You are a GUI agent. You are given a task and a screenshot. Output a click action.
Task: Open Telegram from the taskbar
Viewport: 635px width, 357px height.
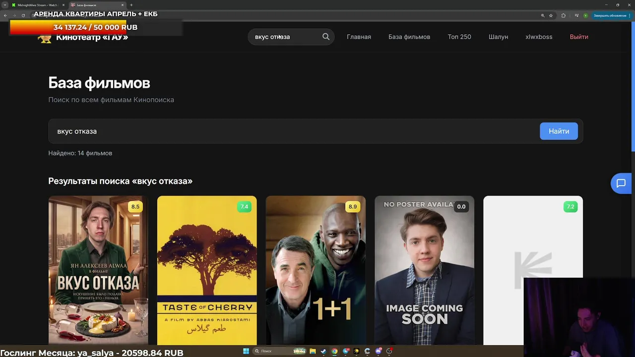click(345, 351)
